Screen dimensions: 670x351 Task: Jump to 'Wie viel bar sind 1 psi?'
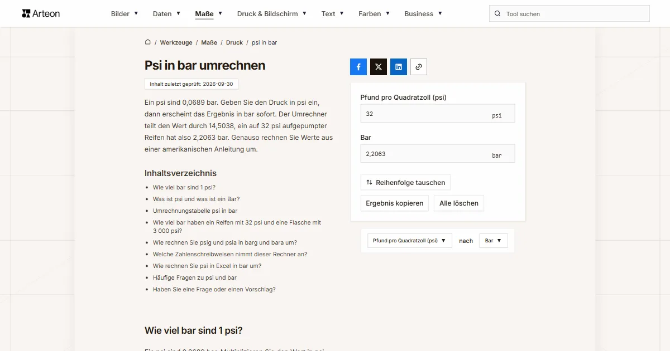[x=184, y=187]
